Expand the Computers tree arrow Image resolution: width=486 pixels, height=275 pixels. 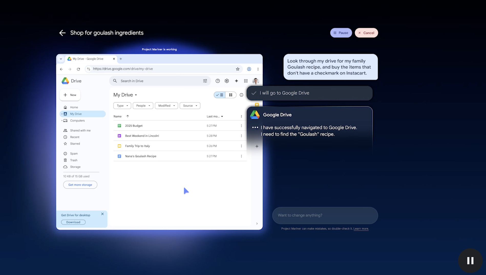pyautogui.click(x=62, y=121)
